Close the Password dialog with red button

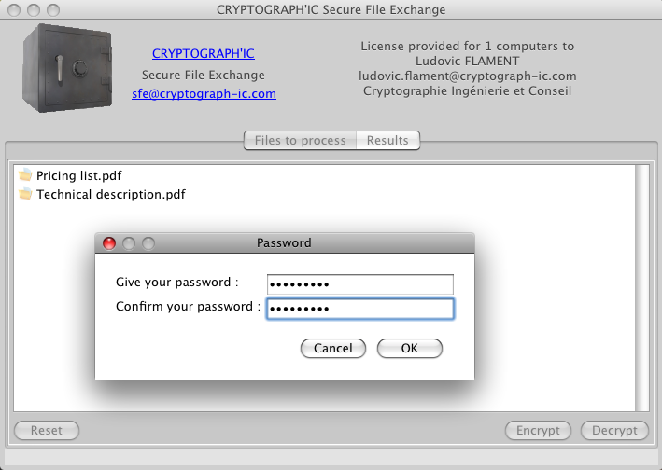pos(109,243)
